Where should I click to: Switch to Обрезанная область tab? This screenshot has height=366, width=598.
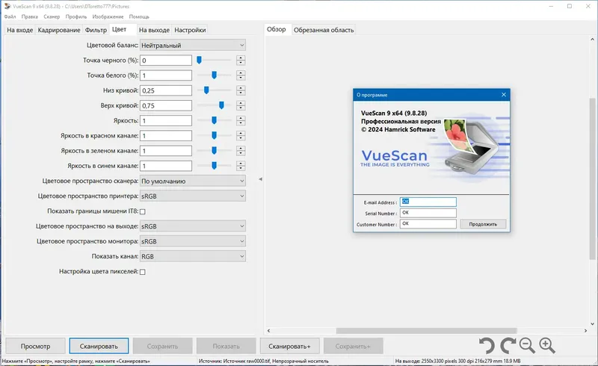(324, 30)
